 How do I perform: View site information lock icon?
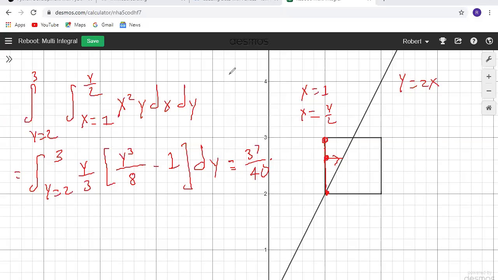pos(49,12)
